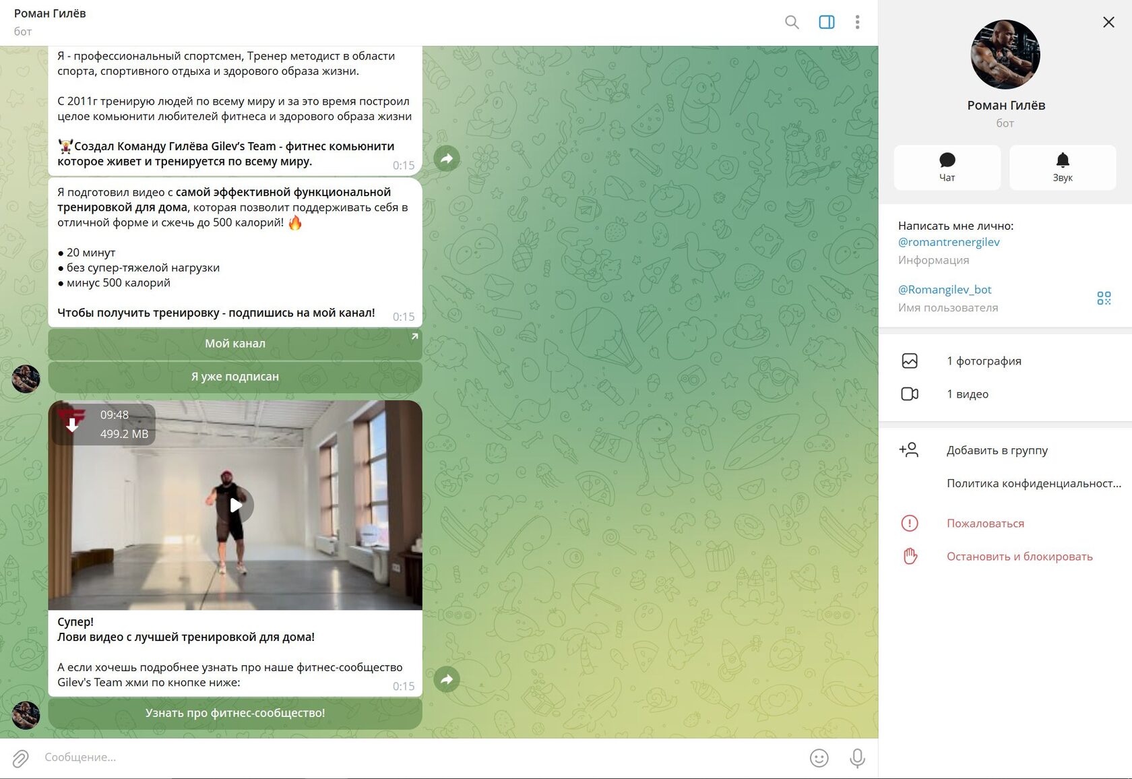Mute notifications with the Звук bell button
This screenshot has width=1132, height=779.
(1063, 168)
